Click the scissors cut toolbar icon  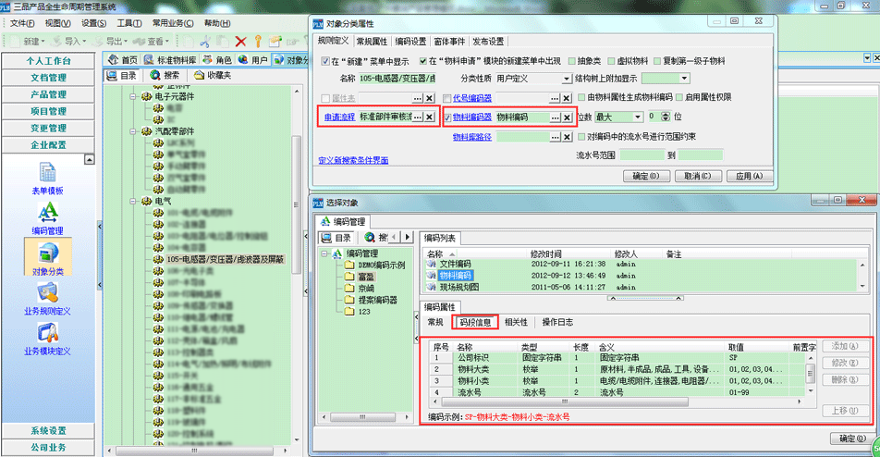coord(205,41)
